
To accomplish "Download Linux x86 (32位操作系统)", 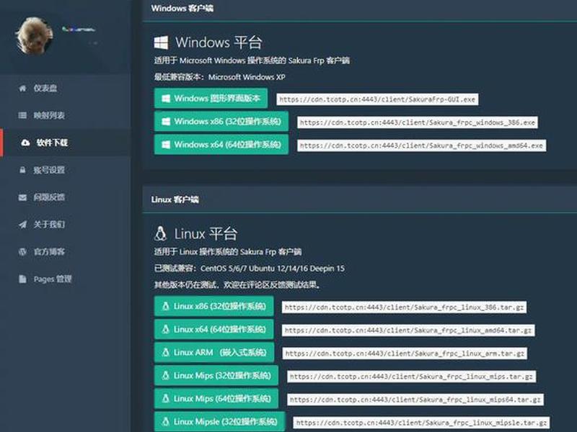I will [x=213, y=307].
